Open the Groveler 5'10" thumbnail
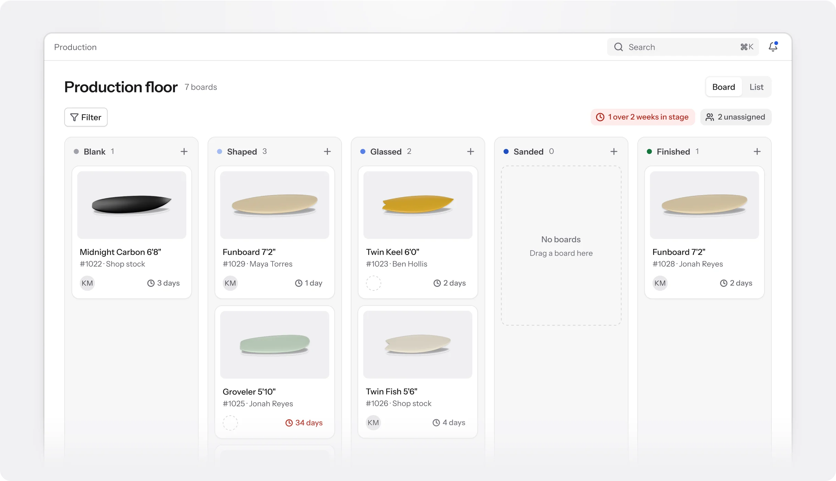836x481 pixels. 275,345
